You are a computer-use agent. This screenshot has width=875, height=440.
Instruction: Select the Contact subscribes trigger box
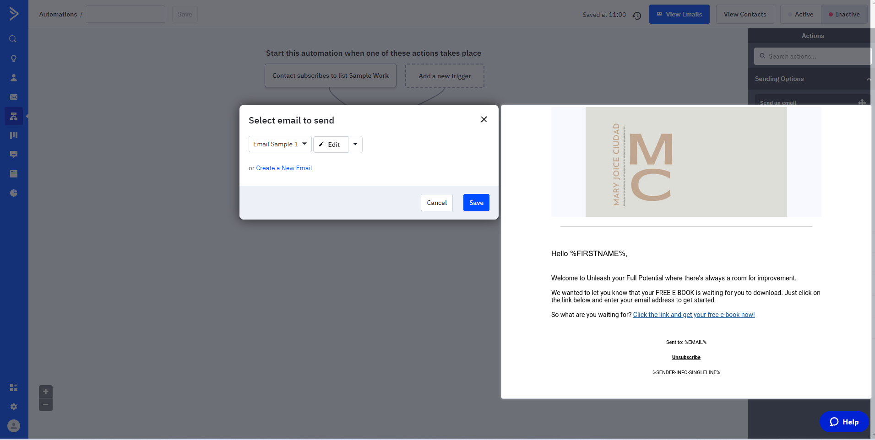(x=331, y=75)
